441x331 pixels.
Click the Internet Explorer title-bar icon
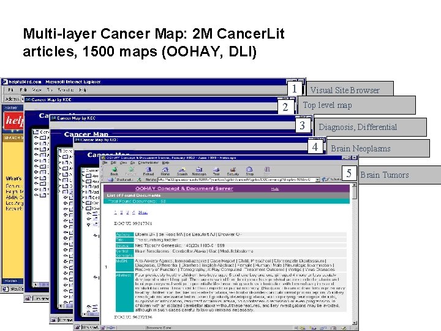pos(5,82)
